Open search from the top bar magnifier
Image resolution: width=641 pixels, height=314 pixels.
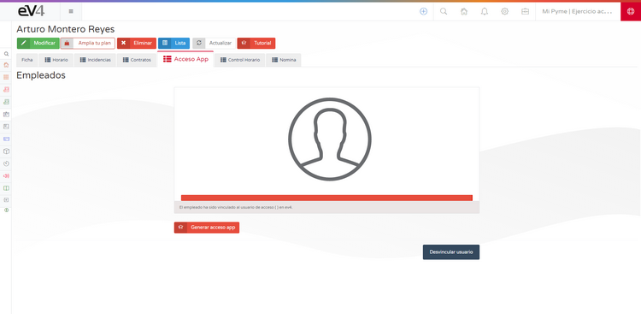[x=444, y=11]
